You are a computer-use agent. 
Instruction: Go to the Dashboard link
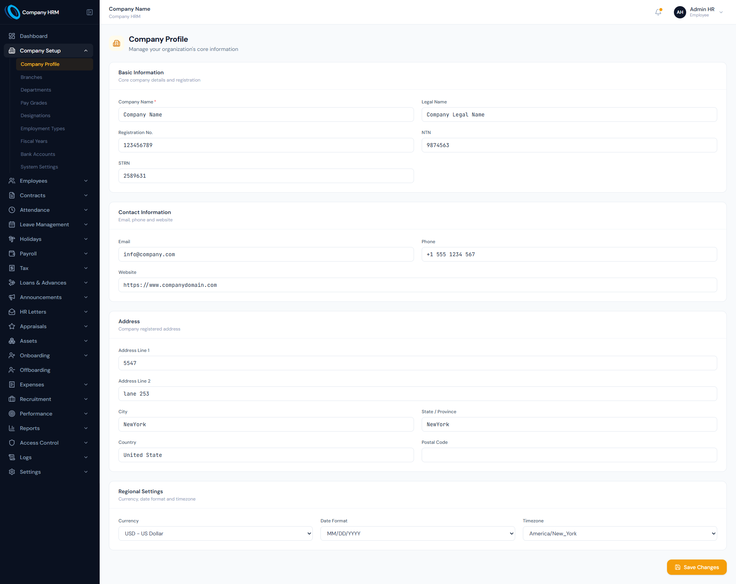48,36
